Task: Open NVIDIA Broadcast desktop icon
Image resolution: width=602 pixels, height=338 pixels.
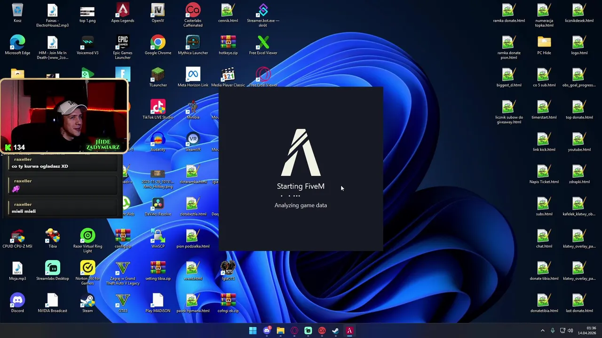Action: pos(53,303)
